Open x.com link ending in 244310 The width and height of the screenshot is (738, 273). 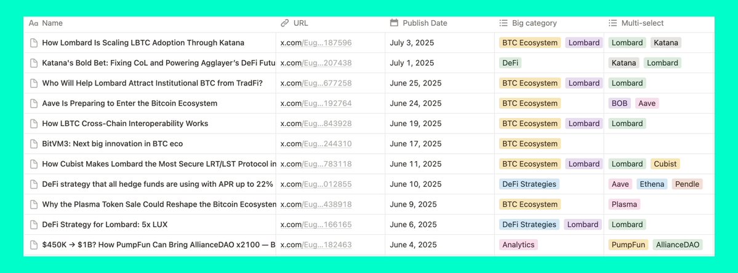pyautogui.click(x=316, y=144)
